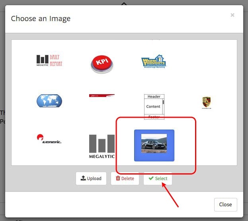Screen dimensions: 248x221
Task: Pick the Porsche crest image
Action: coord(207,103)
